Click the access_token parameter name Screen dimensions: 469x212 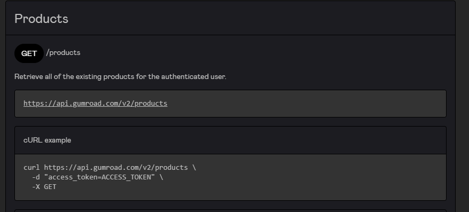coord(73,177)
